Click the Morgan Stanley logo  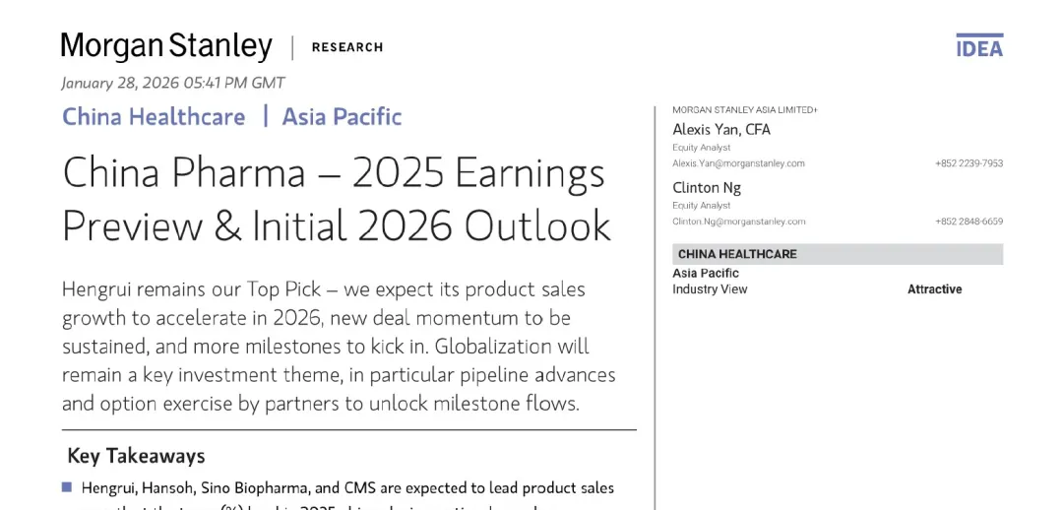pyautogui.click(x=166, y=47)
